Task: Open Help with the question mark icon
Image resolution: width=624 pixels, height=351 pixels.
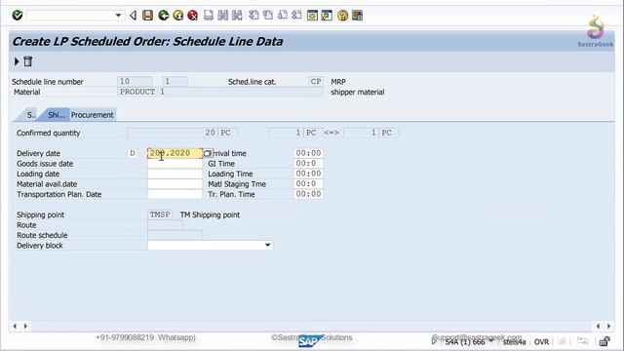Action: pos(342,16)
